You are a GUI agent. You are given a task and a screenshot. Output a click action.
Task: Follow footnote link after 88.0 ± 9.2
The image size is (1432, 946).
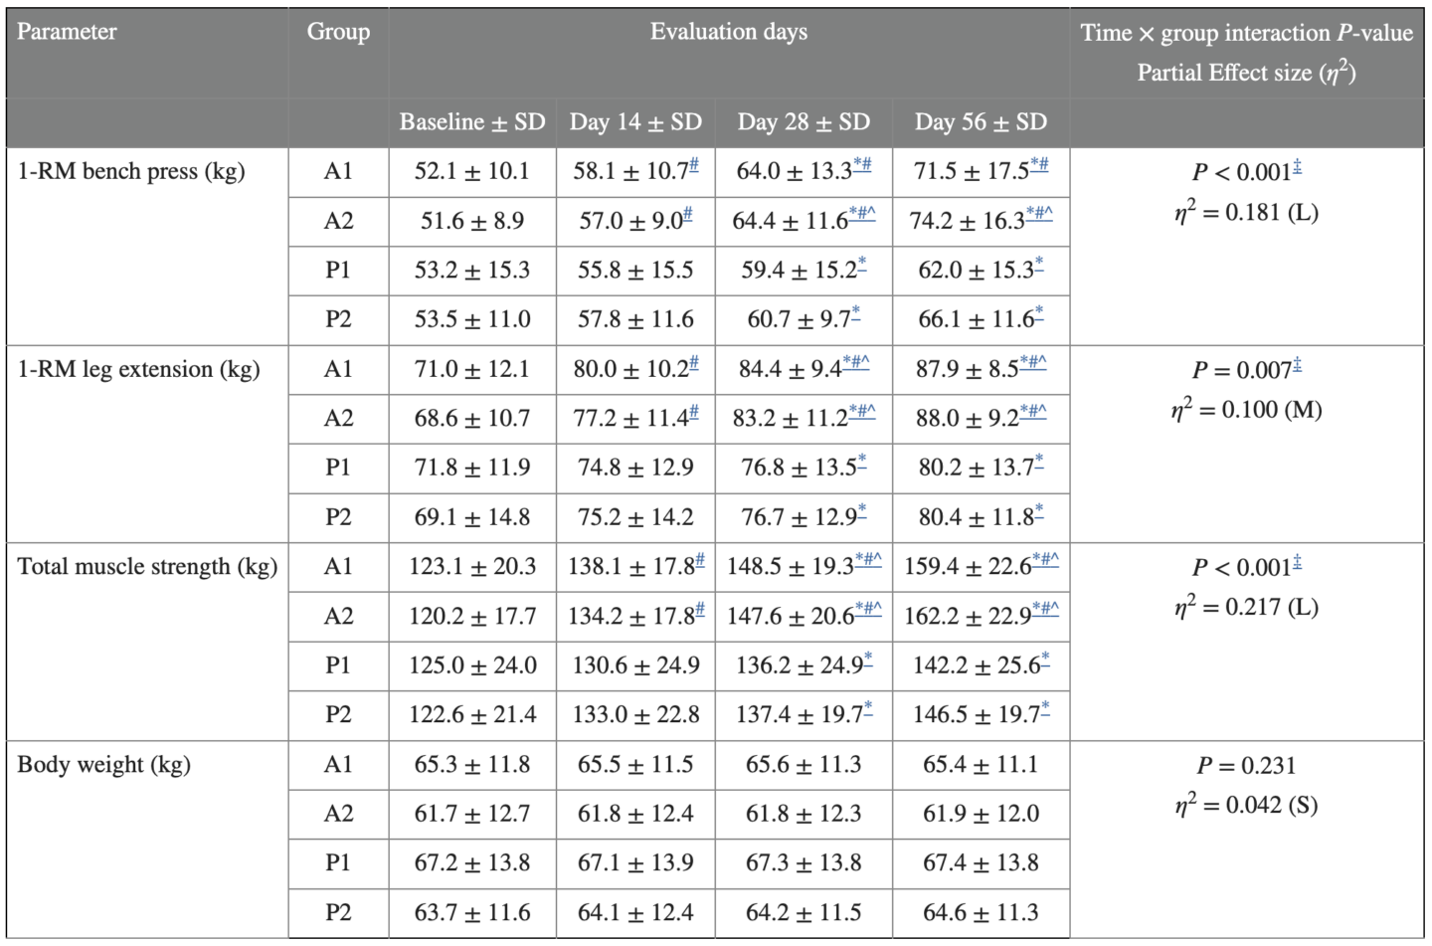[1033, 412]
